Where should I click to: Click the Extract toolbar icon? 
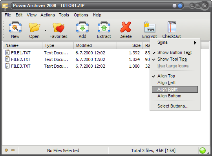pyautogui.click(x=104, y=27)
